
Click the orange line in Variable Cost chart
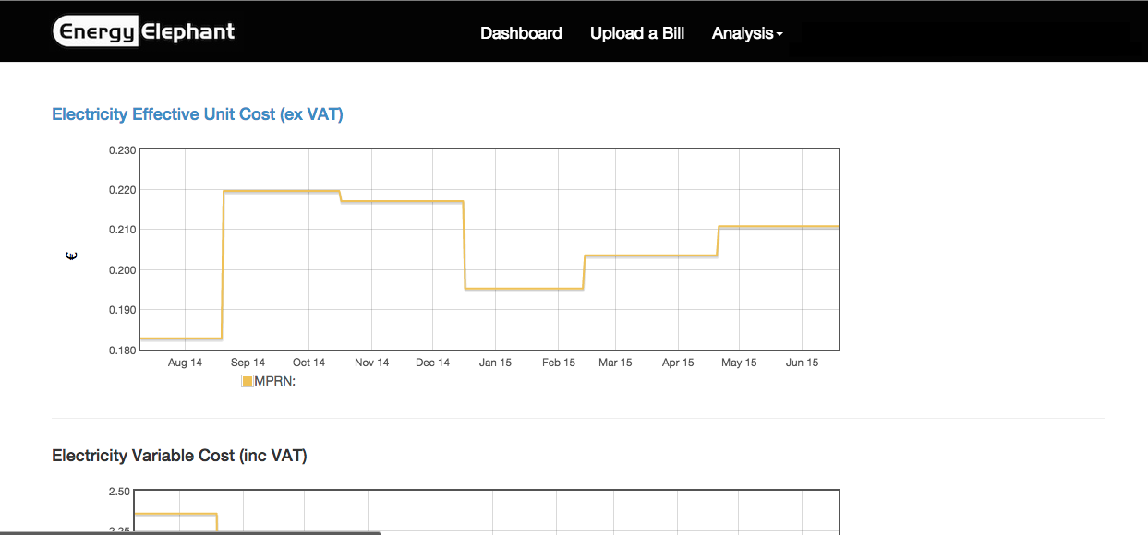[175, 514]
